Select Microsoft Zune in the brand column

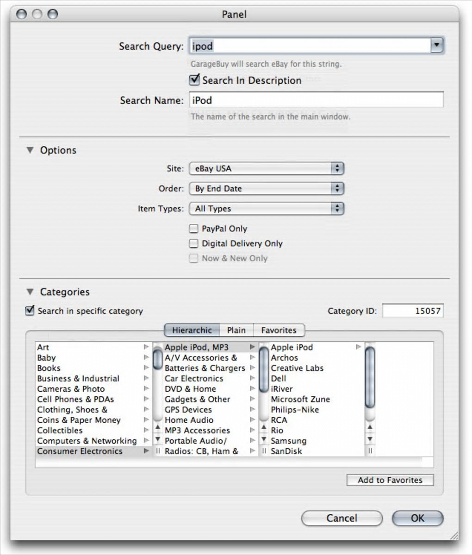pyautogui.click(x=300, y=399)
